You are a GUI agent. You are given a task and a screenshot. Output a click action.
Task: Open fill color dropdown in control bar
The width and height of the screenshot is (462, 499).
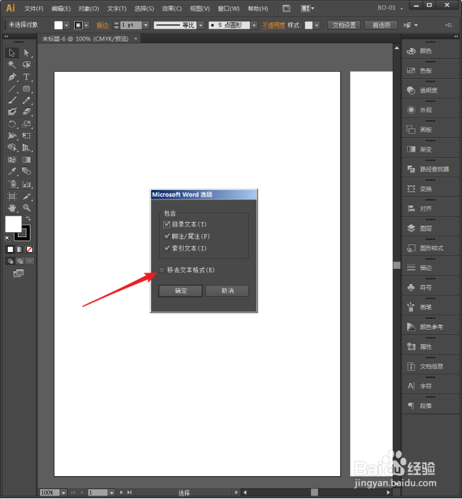click(x=66, y=25)
